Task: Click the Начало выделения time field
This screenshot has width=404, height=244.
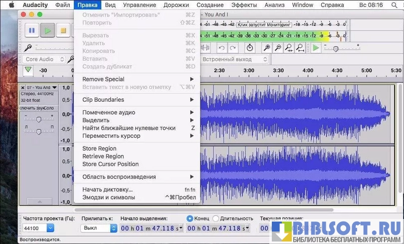Action: [151, 228]
